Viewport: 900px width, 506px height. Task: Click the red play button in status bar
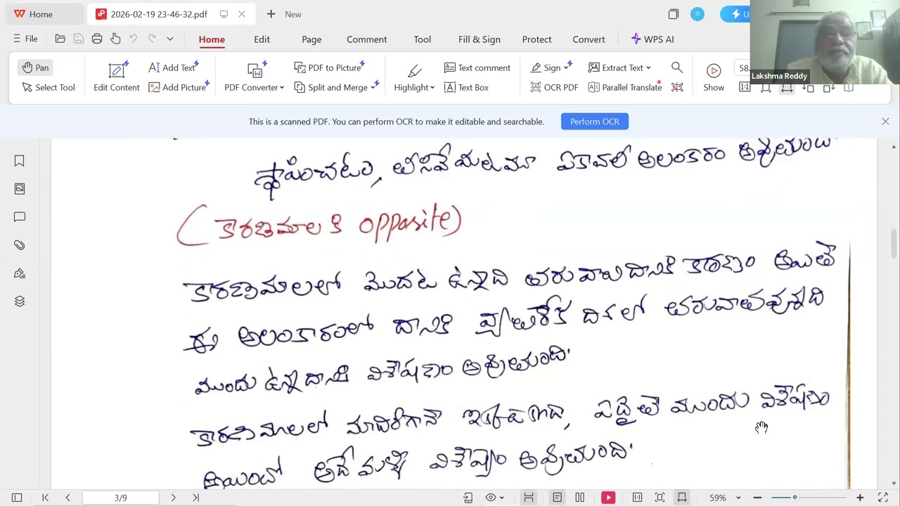(608, 498)
